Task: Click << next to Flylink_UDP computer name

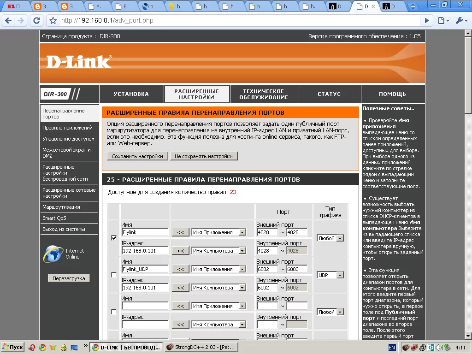Action: (x=181, y=288)
